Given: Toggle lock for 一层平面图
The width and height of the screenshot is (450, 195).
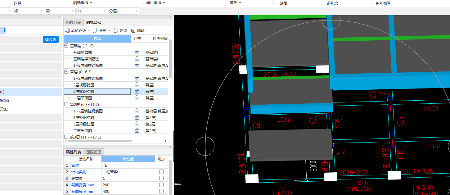Looking at the screenshot, I should click(x=137, y=98).
